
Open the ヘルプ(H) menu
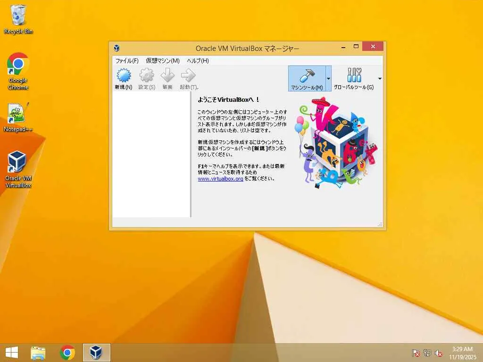tap(198, 61)
